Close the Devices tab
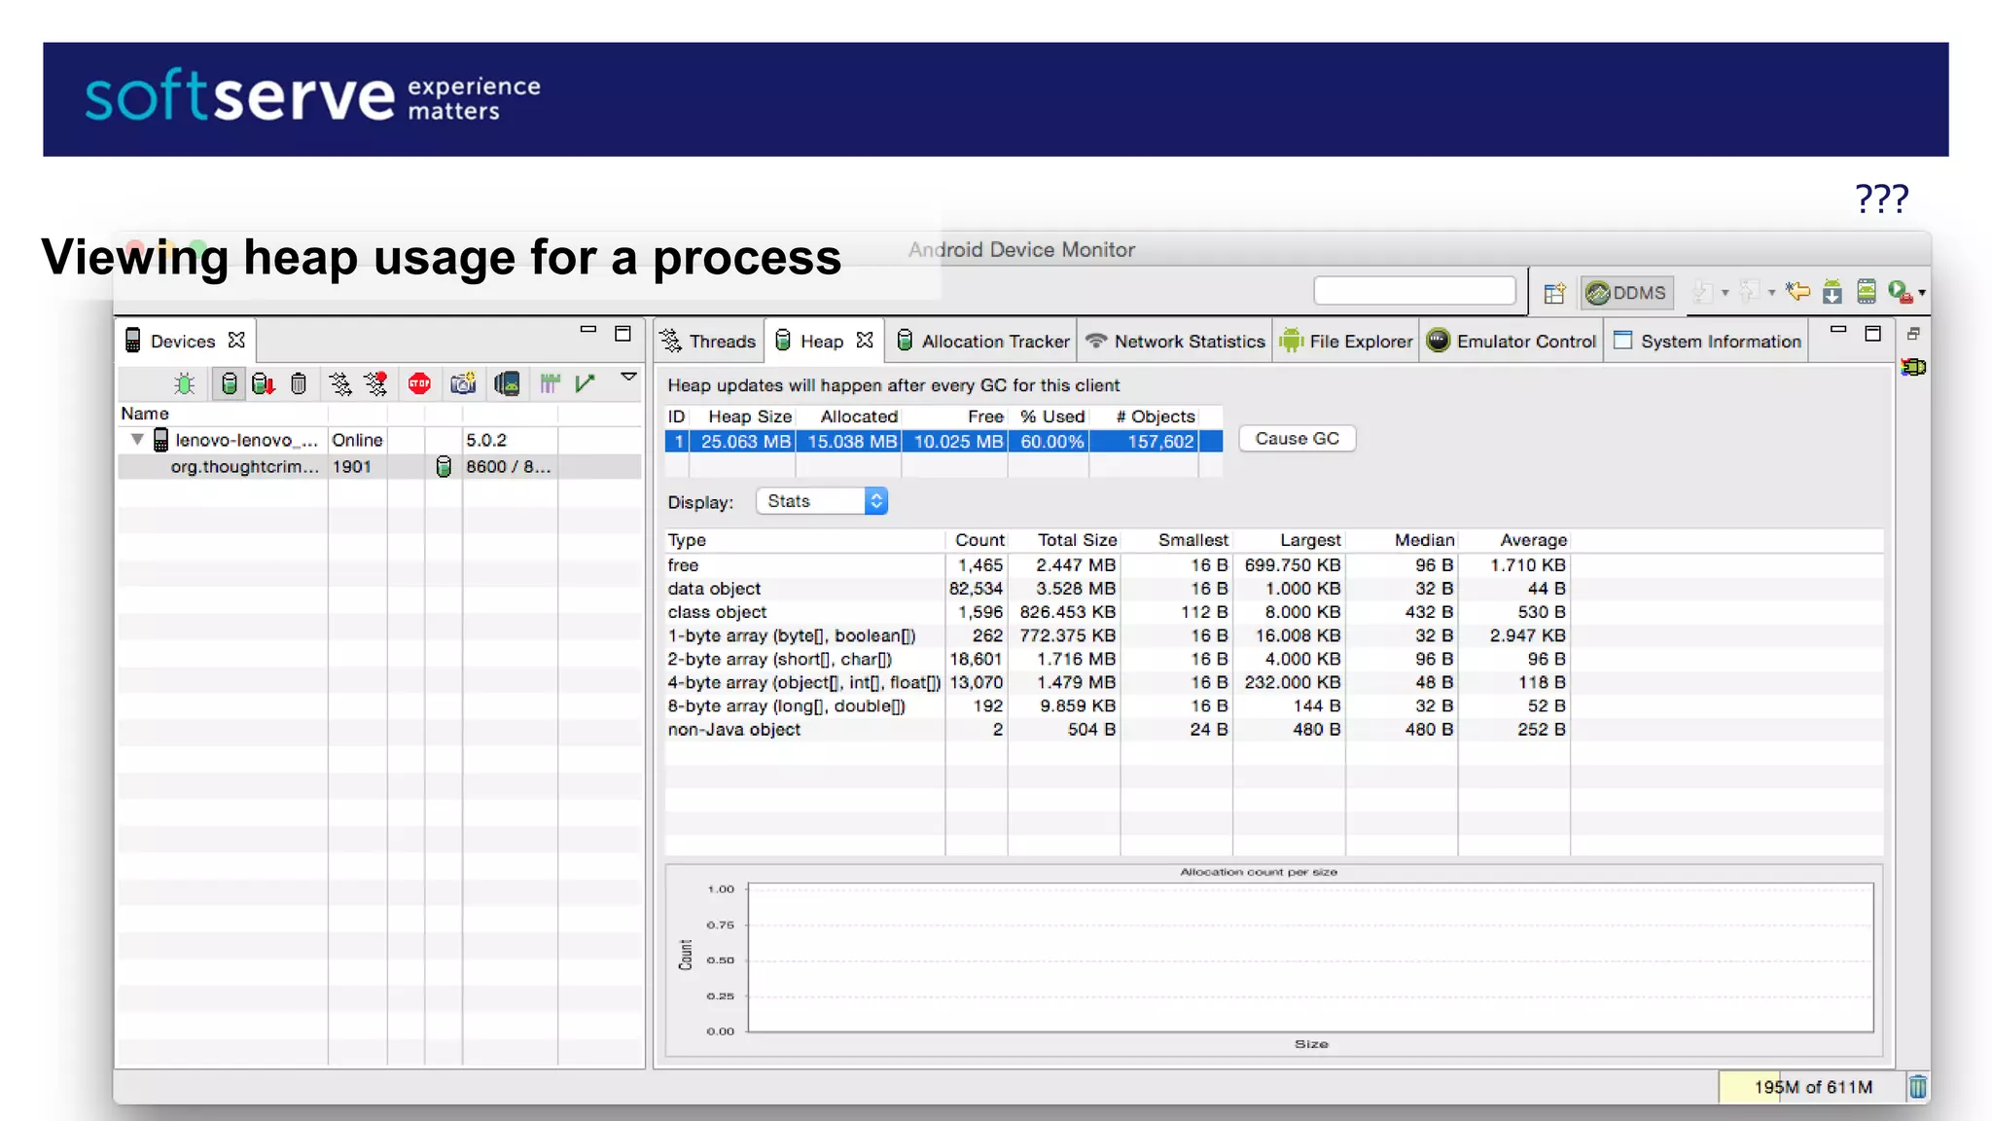This screenshot has height=1121, width=1992. pos(236,341)
